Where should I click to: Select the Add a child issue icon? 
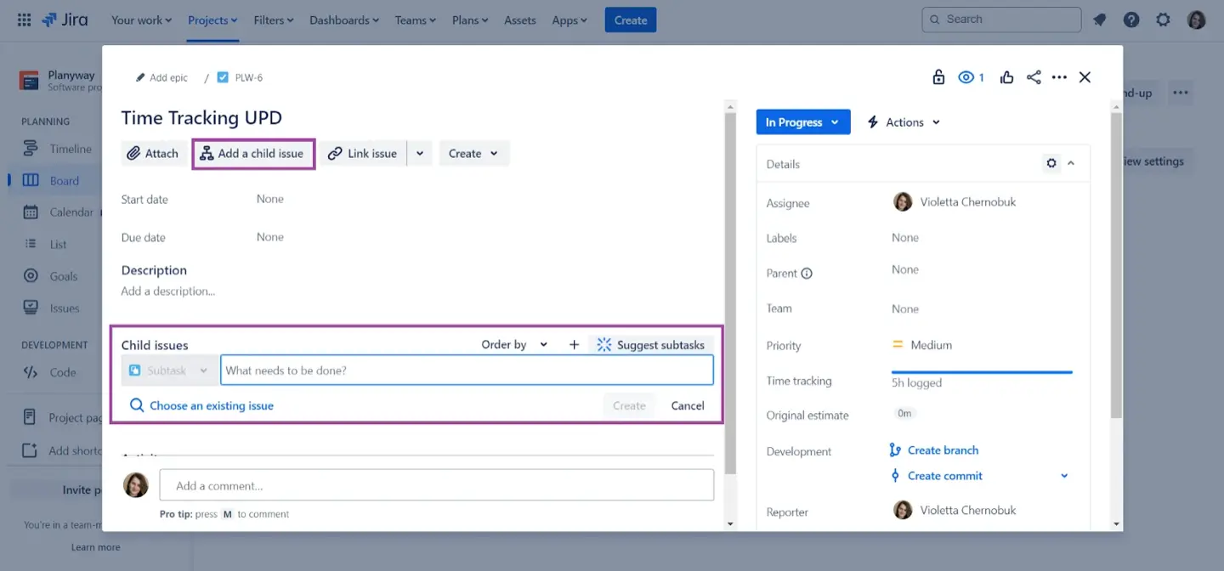coord(205,153)
